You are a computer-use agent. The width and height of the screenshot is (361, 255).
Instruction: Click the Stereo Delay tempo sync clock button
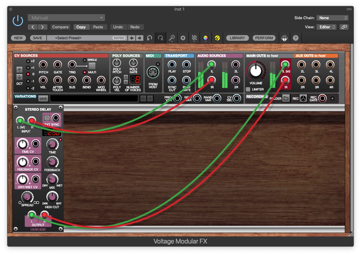[47, 118]
